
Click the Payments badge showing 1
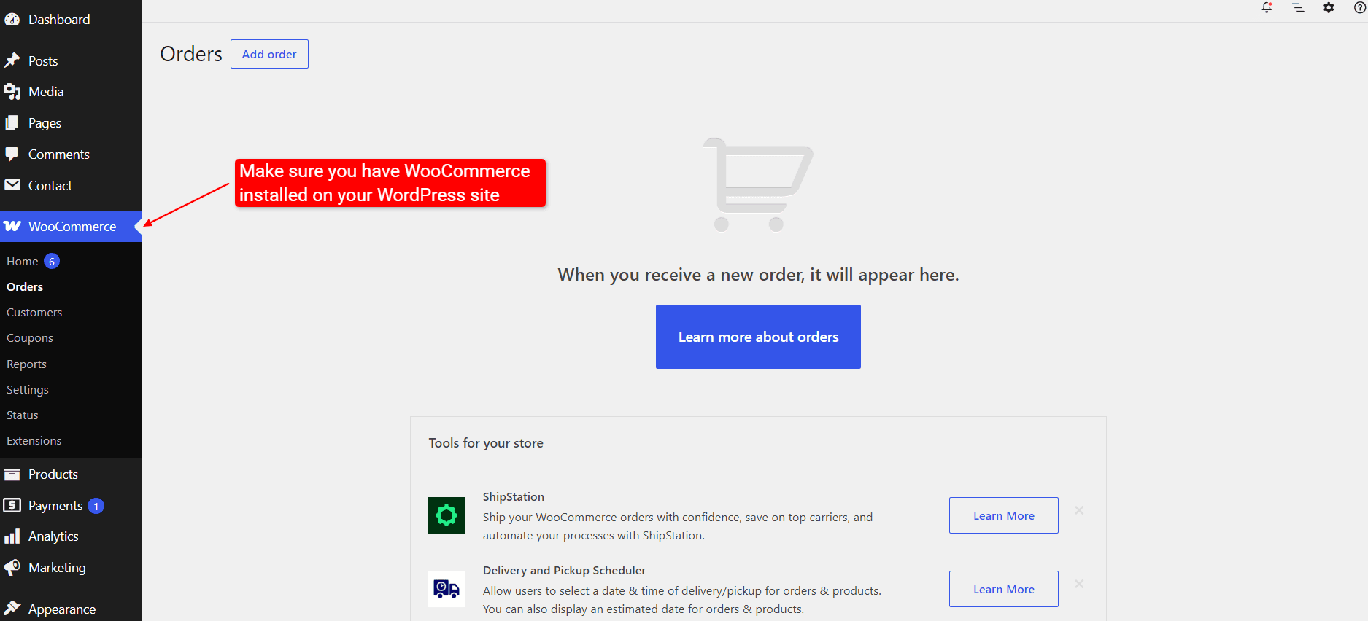[x=96, y=506]
